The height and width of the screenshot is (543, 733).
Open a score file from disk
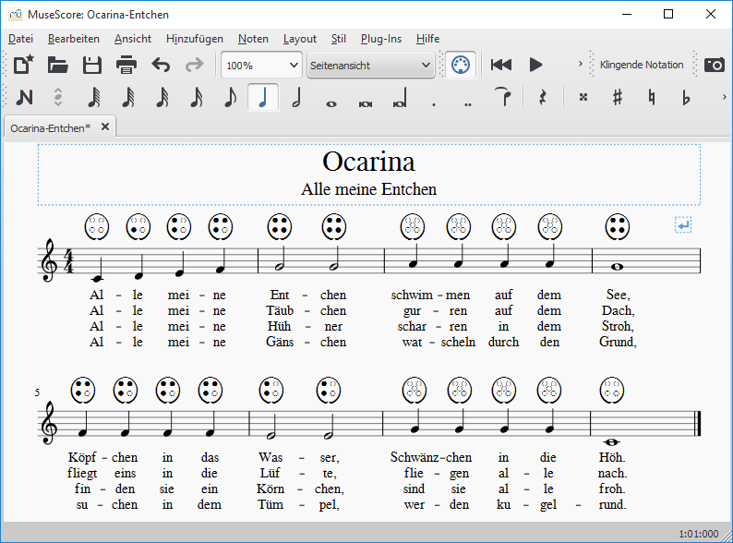(57, 65)
